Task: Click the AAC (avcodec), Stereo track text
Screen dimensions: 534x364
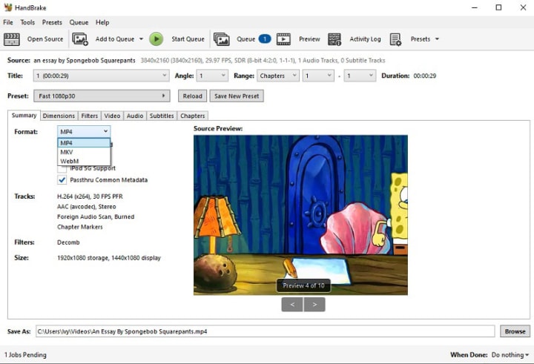Action: tap(87, 207)
